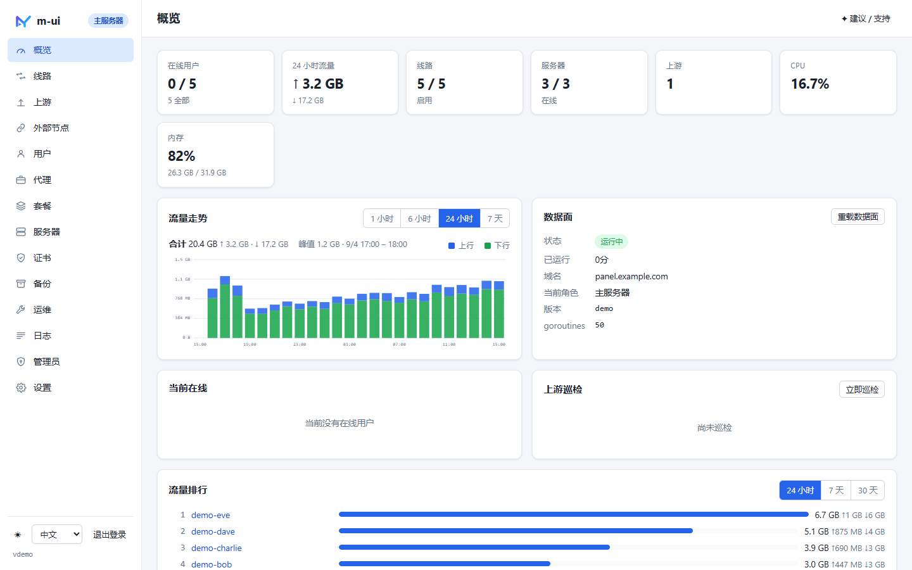Viewport: 912px width, 570px height.
Task: Toggle the light/dark theme sun icon
Action: (18, 535)
